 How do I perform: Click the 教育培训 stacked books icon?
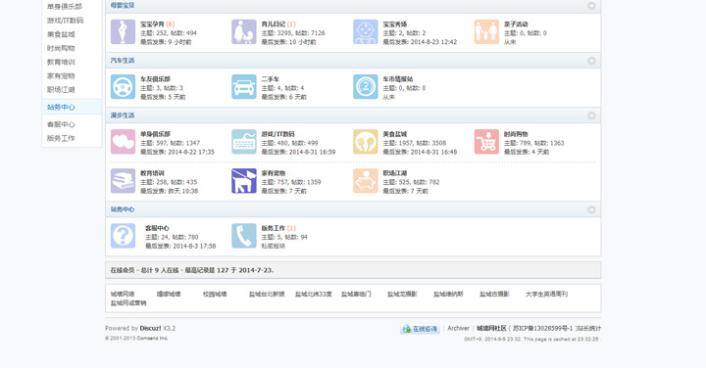click(x=123, y=181)
